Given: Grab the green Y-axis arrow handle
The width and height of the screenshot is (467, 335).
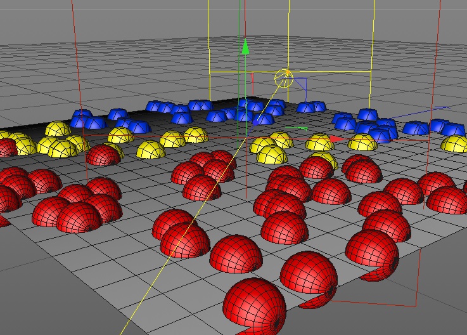Looking at the screenshot, I should click(245, 46).
